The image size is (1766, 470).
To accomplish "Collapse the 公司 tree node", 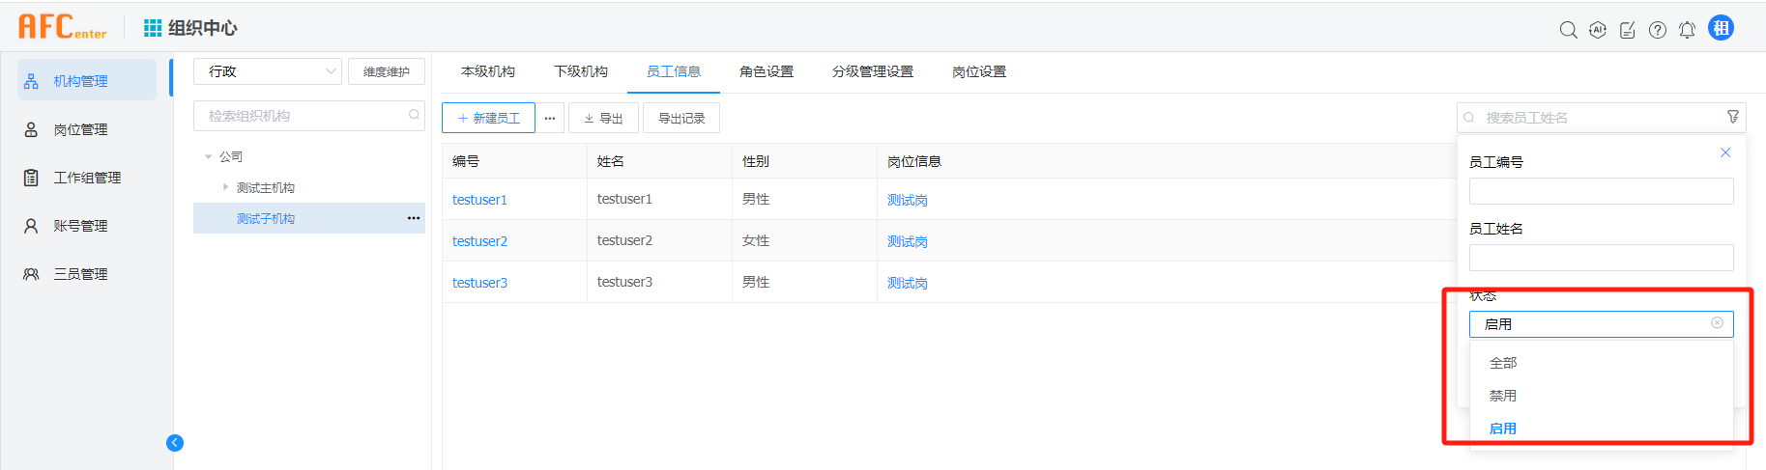I will click(208, 156).
